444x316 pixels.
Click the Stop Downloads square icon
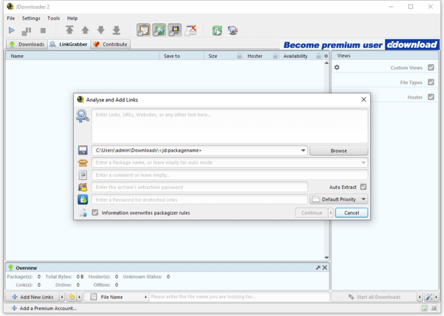(x=43, y=31)
